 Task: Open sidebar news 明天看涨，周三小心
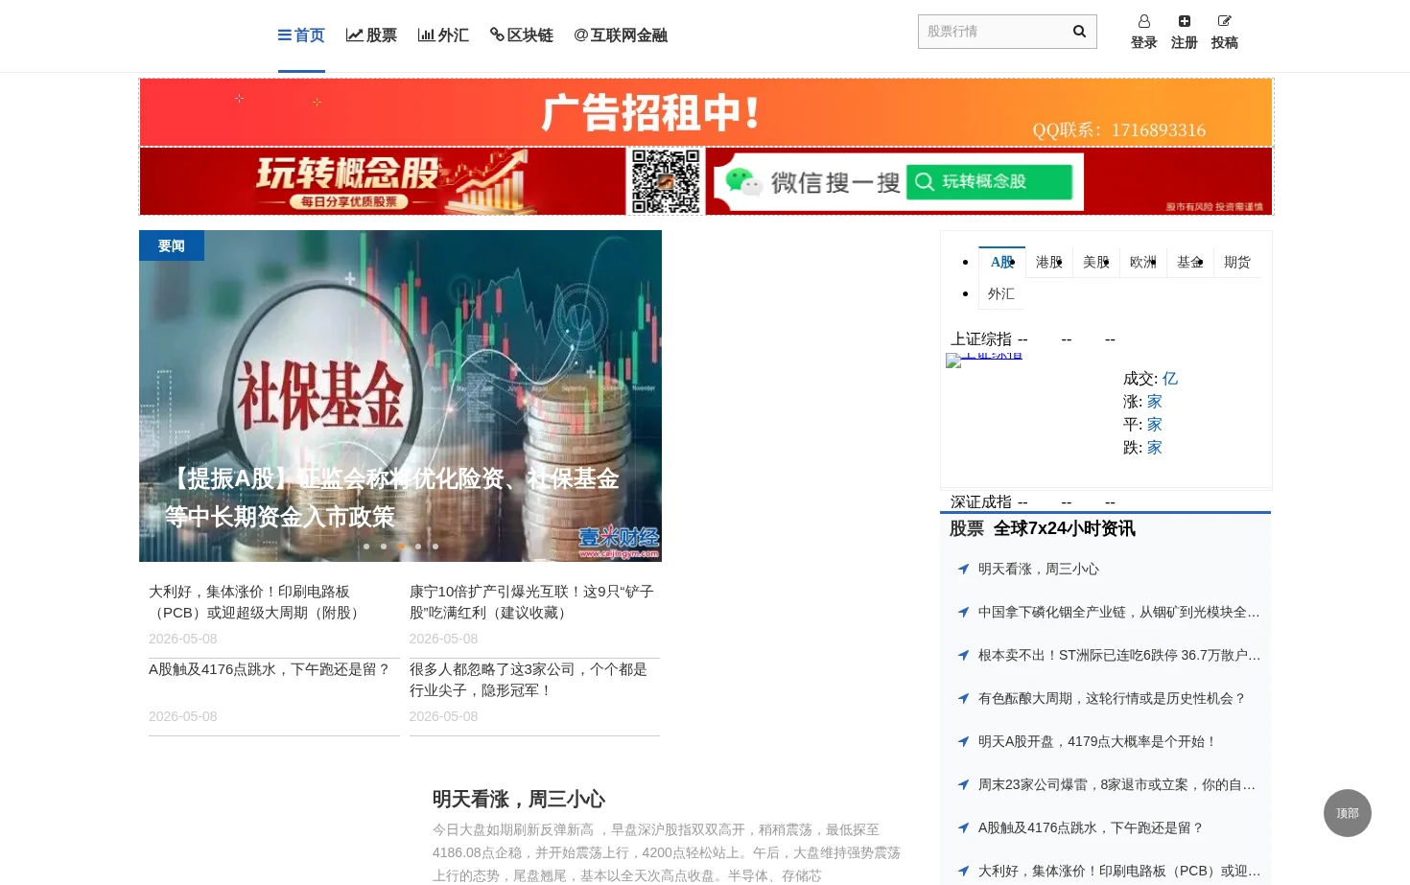point(1039,569)
